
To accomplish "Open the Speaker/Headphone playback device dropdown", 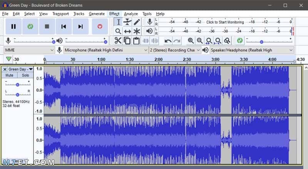I will (x=252, y=50).
